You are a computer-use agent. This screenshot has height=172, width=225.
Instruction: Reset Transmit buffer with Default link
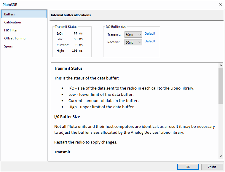point(150,34)
